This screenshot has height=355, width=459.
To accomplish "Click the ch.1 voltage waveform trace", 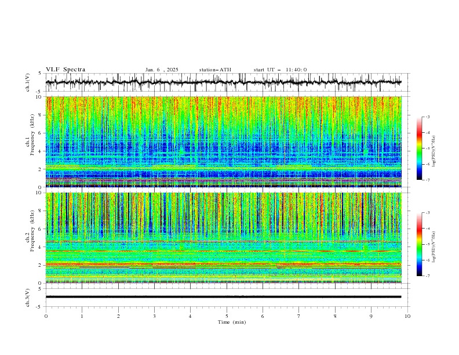I will pyautogui.click(x=224, y=82).
